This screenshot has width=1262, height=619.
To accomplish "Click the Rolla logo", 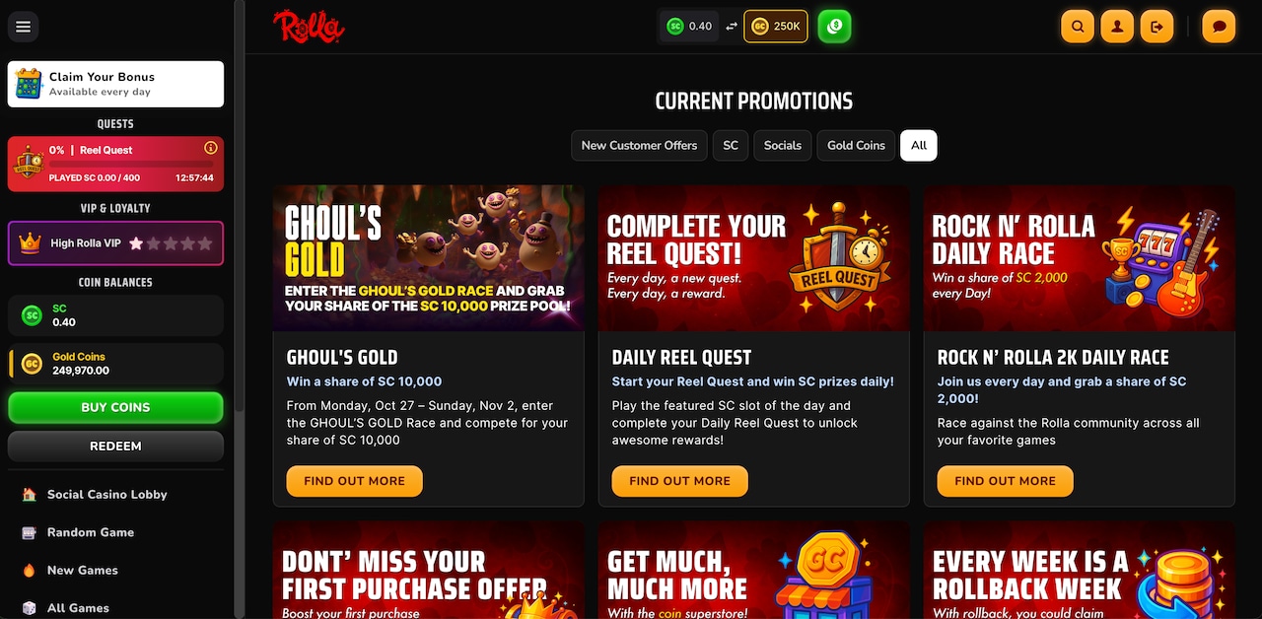I will click(309, 27).
